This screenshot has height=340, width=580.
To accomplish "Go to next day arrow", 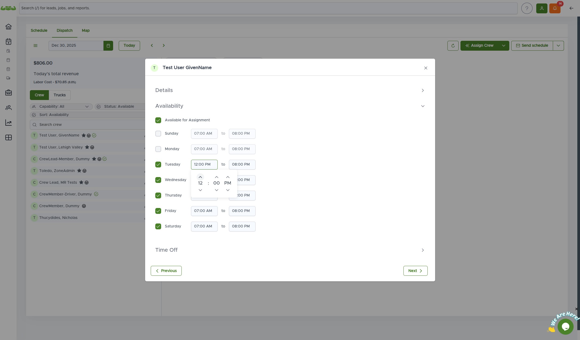I will pos(164,46).
